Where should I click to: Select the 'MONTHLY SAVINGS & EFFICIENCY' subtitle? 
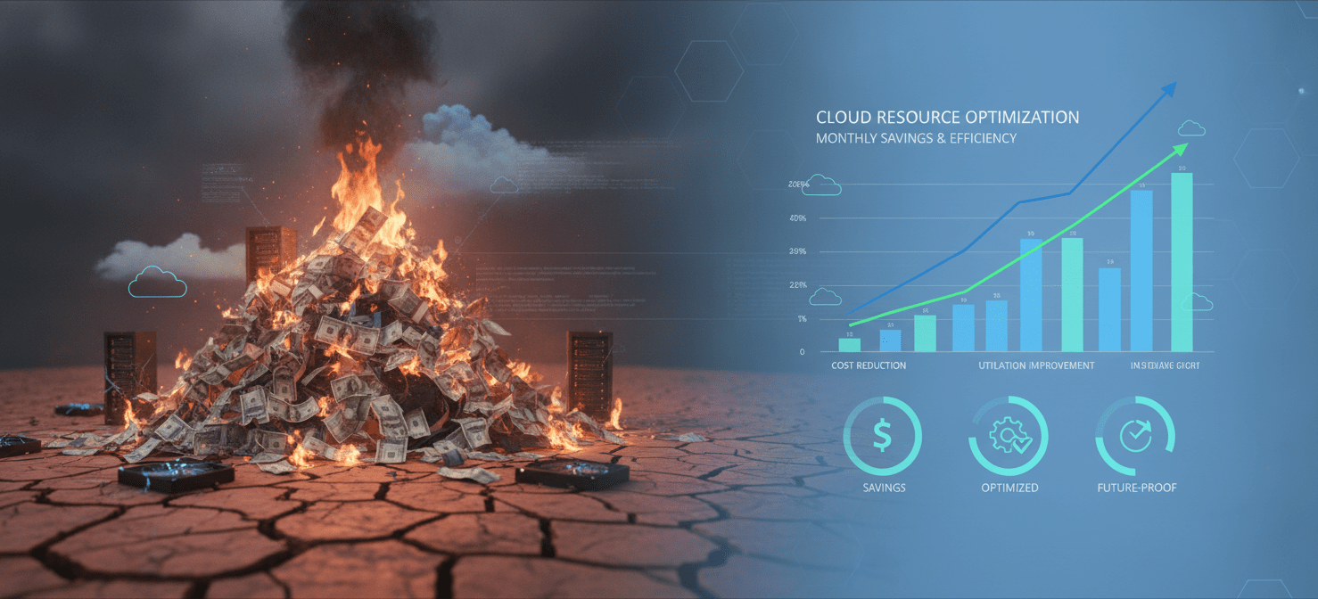click(916, 139)
